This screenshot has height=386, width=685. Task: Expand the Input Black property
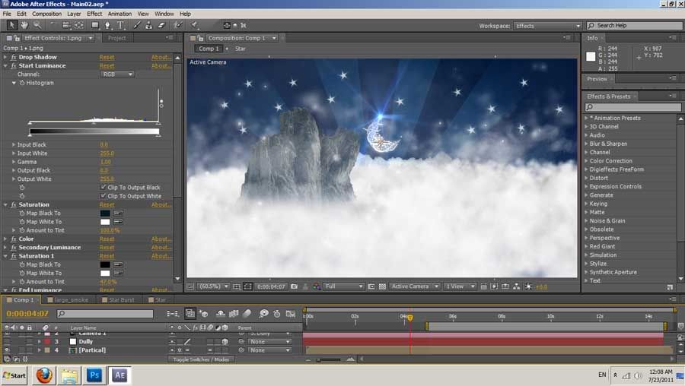click(14, 144)
